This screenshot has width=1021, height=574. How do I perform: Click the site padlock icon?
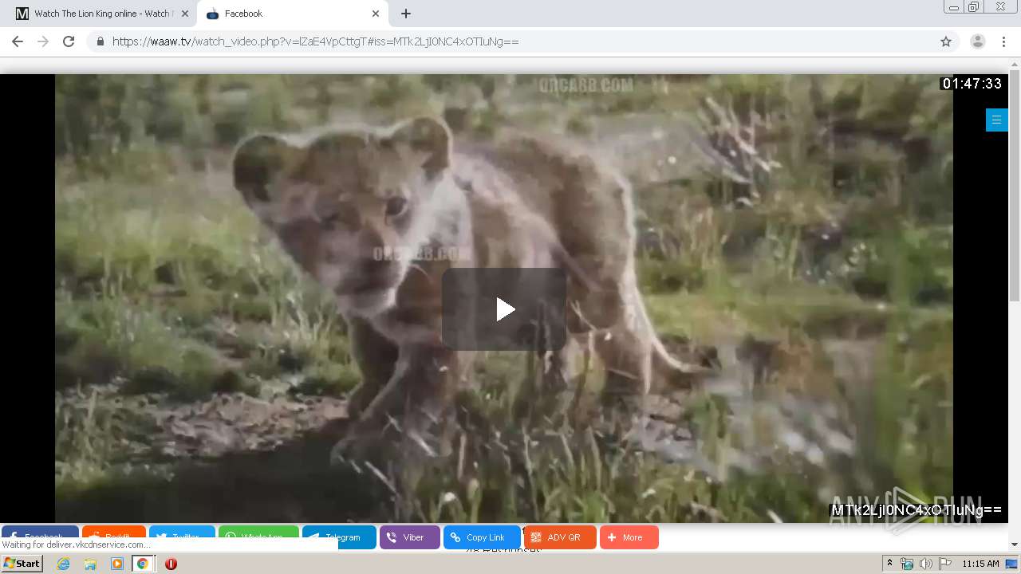(x=100, y=41)
